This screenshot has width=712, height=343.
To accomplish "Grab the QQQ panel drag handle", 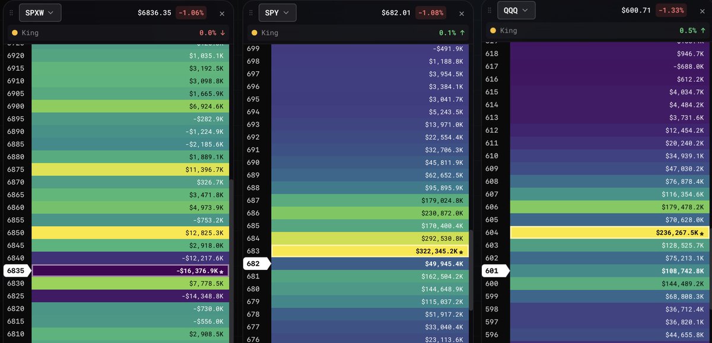I will click(x=489, y=10).
